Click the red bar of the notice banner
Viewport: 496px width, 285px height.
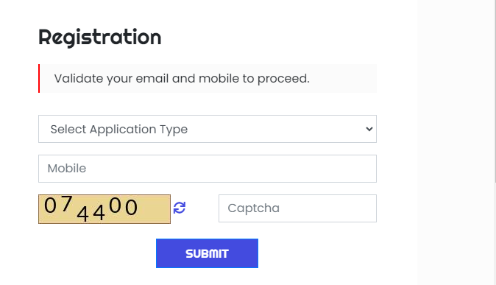coord(39,79)
